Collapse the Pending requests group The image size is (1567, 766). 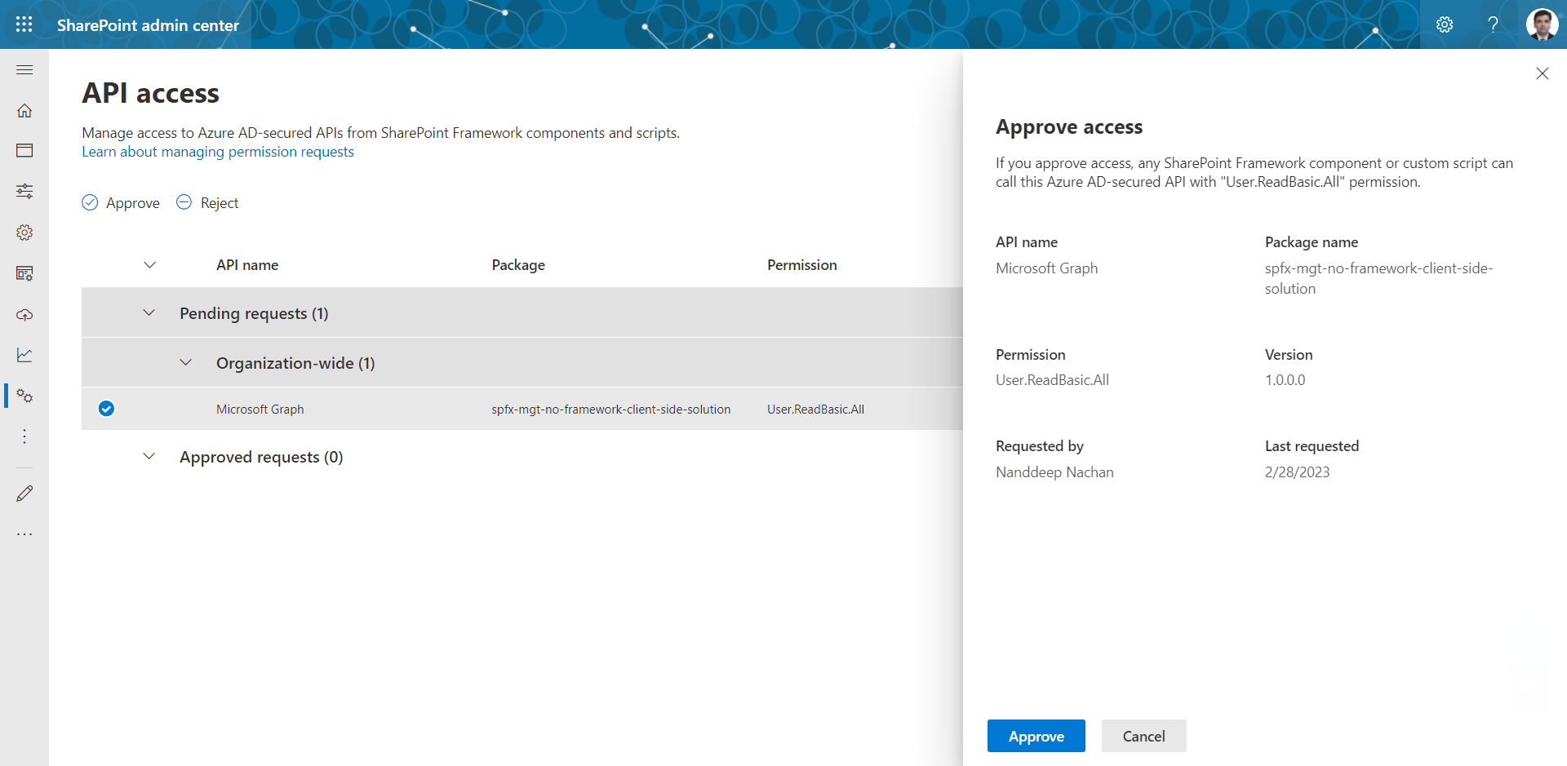[x=149, y=313]
